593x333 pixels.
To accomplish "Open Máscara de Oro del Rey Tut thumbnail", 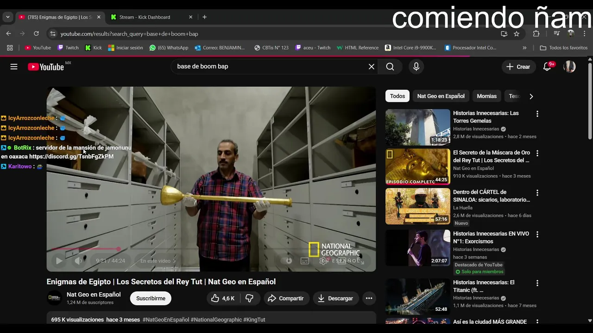I will [x=417, y=166].
